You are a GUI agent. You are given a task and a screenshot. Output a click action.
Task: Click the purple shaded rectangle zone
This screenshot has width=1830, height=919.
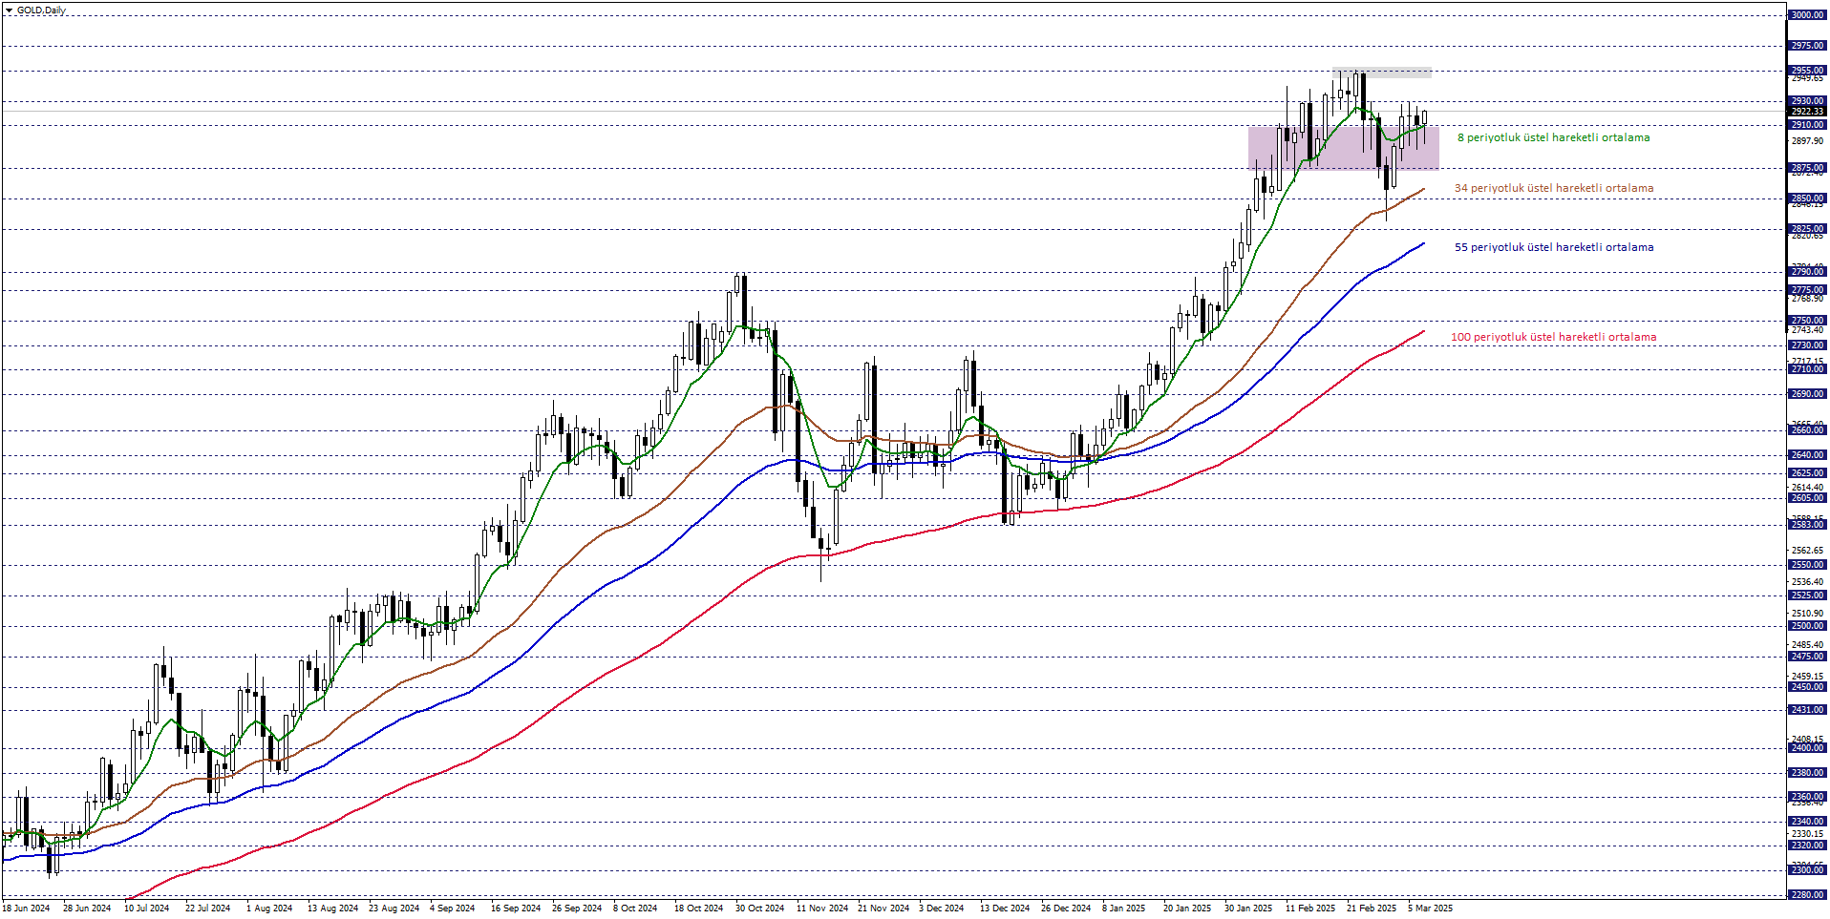1343,148
